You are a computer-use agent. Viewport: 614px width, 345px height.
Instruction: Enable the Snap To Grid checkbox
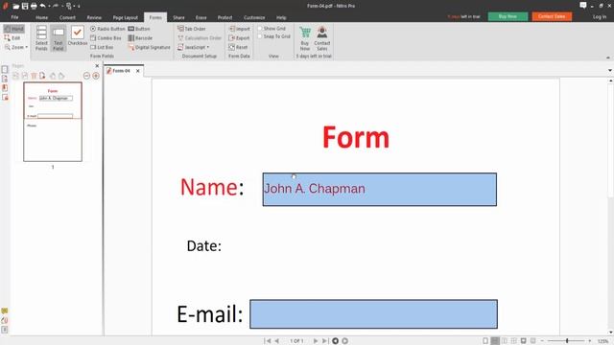coord(260,36)
